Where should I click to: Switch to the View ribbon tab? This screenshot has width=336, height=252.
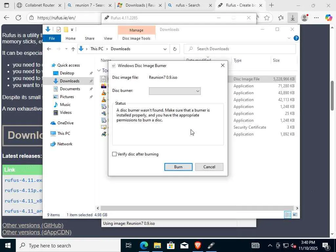(x=108, y=38)
